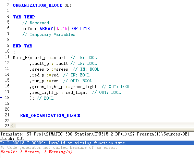194x158 pixels.
Task: Click the 'info' variable declaration name
Action: 27,29
